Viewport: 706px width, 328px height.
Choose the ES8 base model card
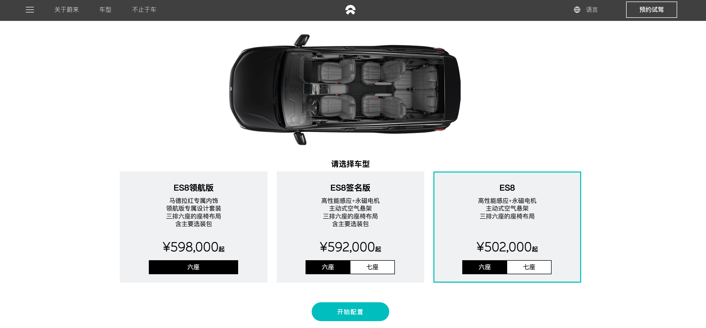507,227
